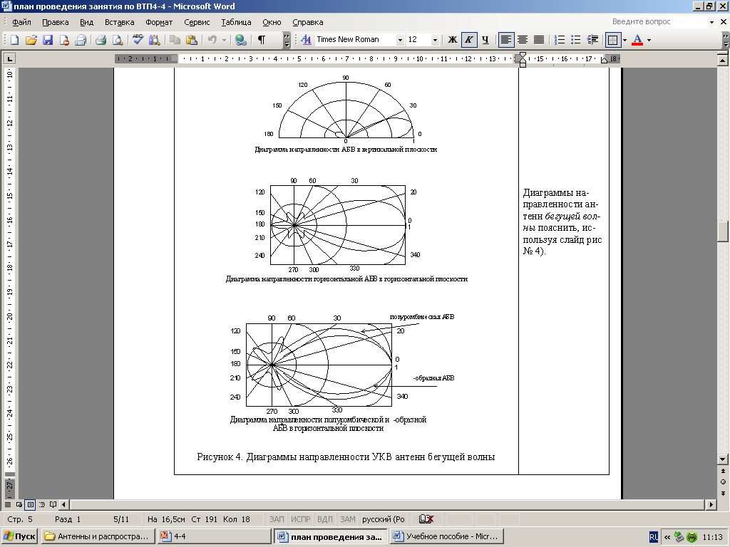The width and height of the screenshot is (730, 547).
Task: Expand the undo history arrow
Action: click(x=224, y=40)
